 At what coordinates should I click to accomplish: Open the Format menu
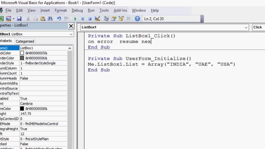(x=61, y=10)
